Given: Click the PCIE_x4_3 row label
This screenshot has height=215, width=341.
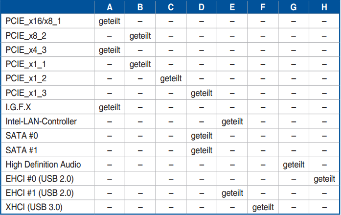Looking at the screenshot, I should tap(26, 50).
